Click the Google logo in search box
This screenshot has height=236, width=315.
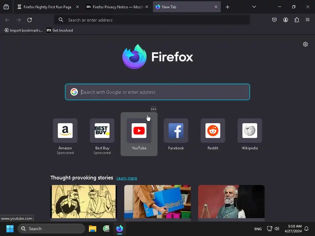pos(74,92)
